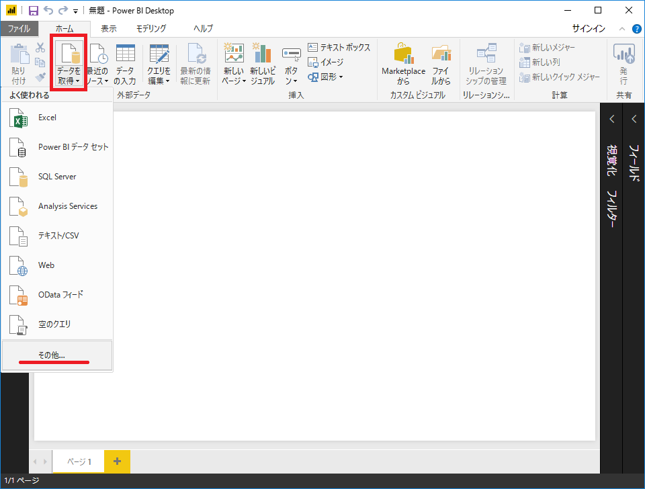This screenshot has width=645, height=489.
Task: Click 最新の情報に更新 refresh button
Action: point(196,64)
